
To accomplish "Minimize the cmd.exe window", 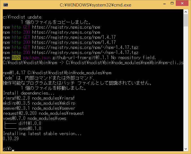I will tap(164, 4).
